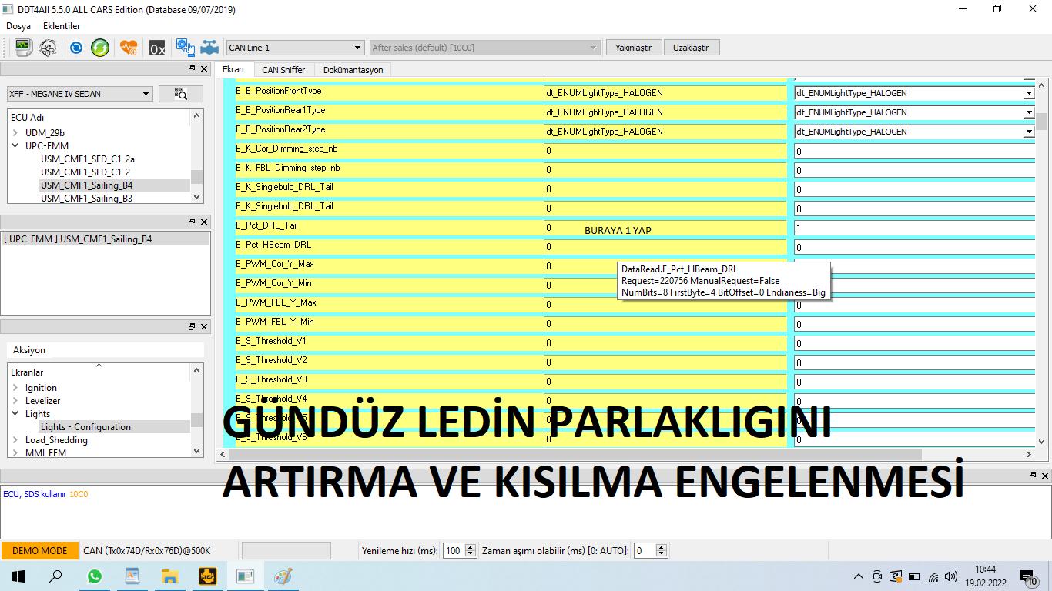
Task: Open E_E_PositionFrontType value dropdown on the right
Action: coord(1028,93)
